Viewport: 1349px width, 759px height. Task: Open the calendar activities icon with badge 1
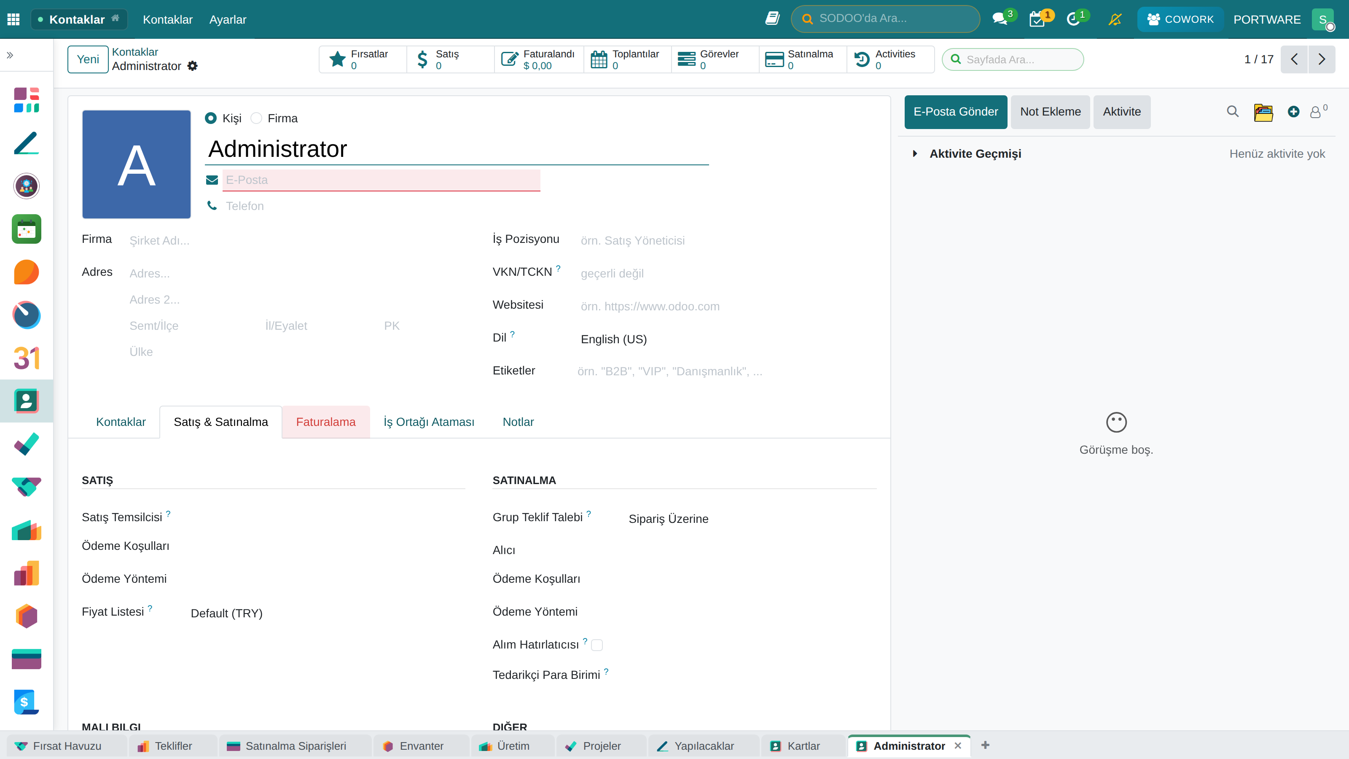point(1037,19)
